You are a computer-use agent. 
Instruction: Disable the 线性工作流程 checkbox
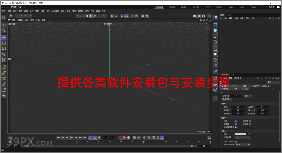236,141
